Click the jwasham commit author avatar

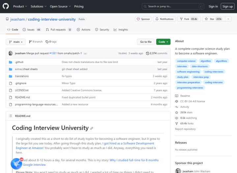click(11, 53)
